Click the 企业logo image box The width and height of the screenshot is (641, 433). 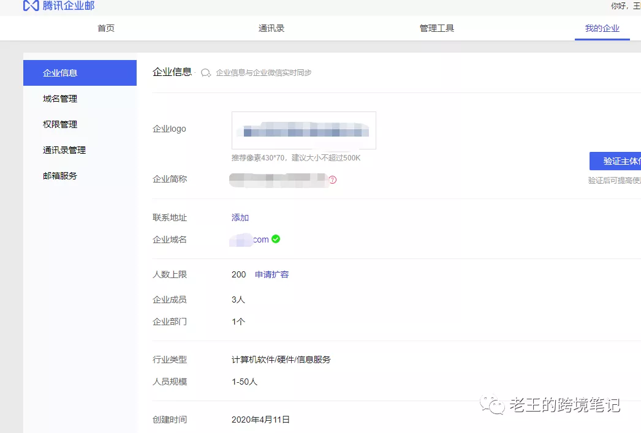tap(303, 130)
